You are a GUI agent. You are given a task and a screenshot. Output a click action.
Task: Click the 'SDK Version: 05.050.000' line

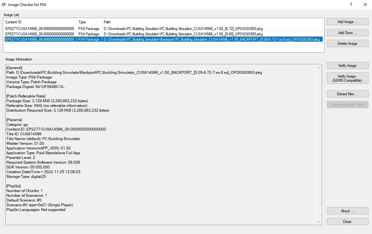28,167
